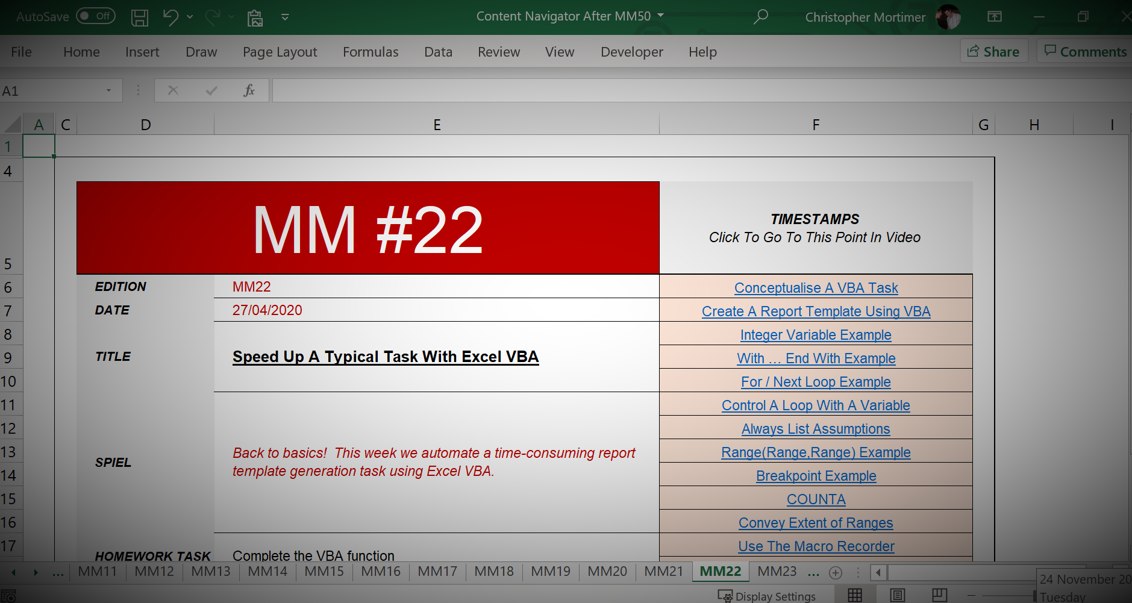Click the Breakpoint Example timestamp link
Image resolution: width=1132 pixels, height=603 pixels.
pyautogui.click(x=816, y=476)
